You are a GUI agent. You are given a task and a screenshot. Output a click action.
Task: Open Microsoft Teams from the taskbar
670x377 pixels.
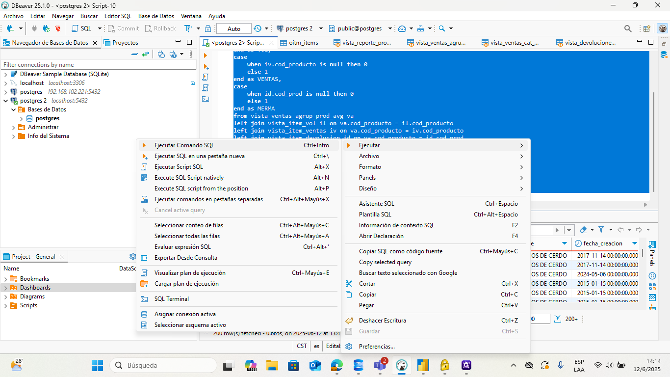pyautogui.click(x=379, y=365)
